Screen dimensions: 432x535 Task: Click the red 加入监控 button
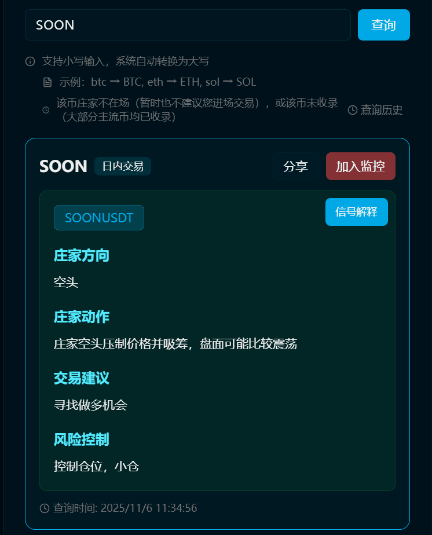361,166
